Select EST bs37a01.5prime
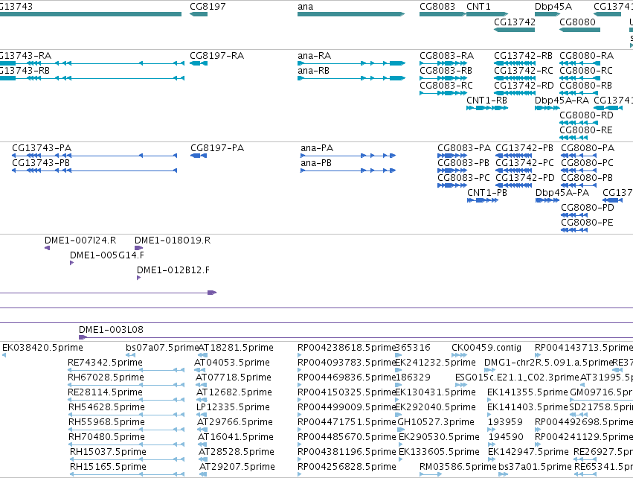The image size is (633, 478). (x=504, y=474)
